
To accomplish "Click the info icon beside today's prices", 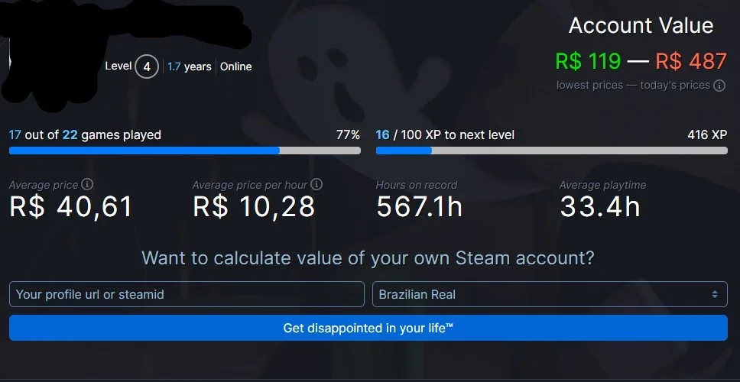I will coord(719,86).
